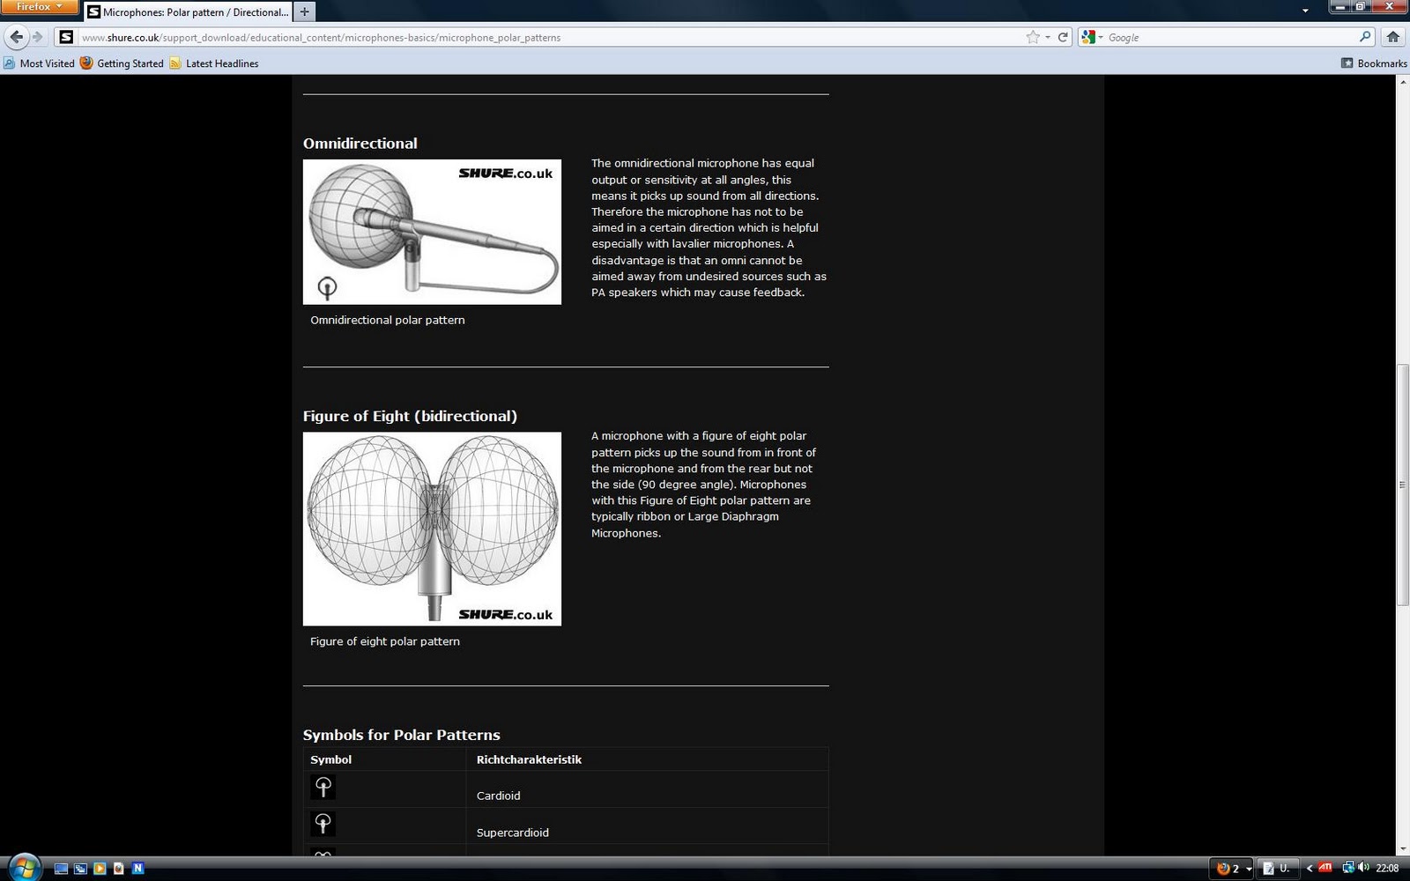This screenshot has height=881, width=1410.
Task: Open the Getting Started bookmark
Action: point(122,63)
